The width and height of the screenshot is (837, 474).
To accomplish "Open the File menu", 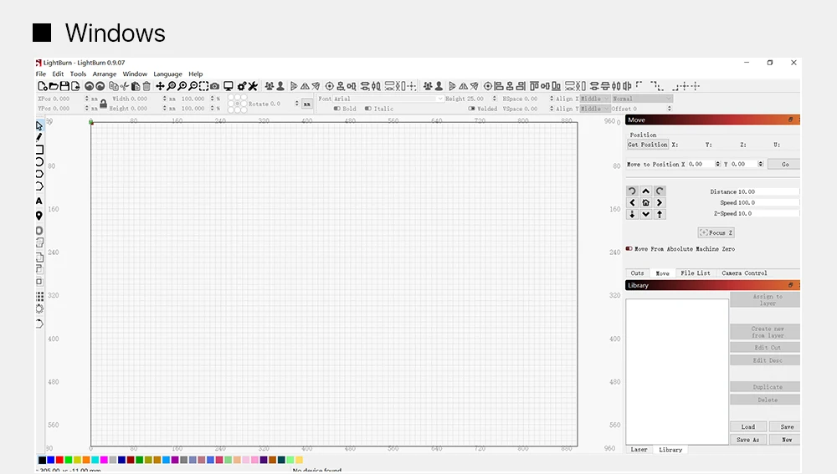I will pos(40,74).
